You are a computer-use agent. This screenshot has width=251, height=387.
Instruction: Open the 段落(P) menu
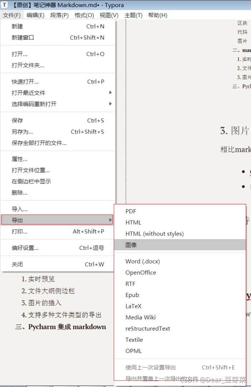click(x=60, y=15)
